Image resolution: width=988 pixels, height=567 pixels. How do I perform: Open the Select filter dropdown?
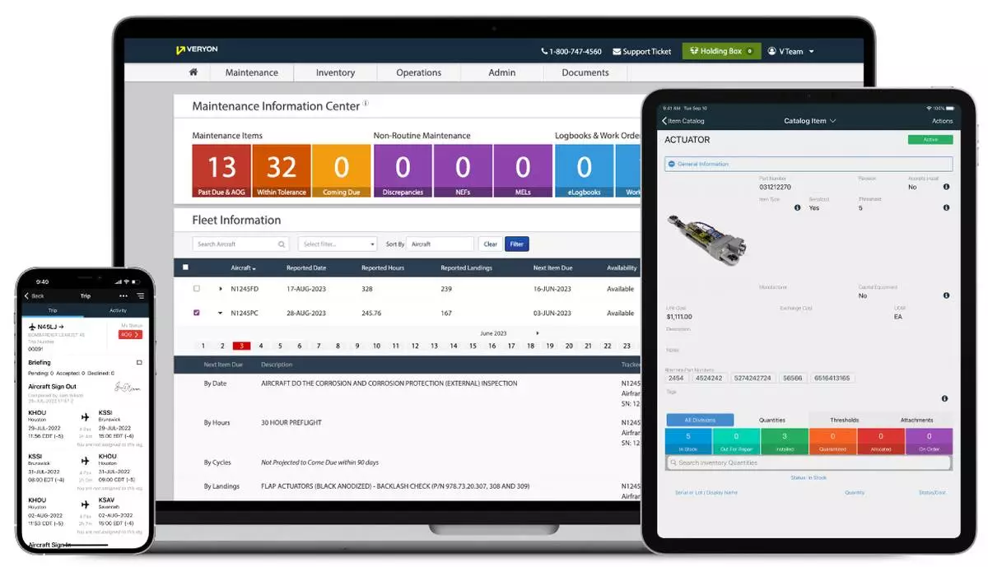[338, 244]
